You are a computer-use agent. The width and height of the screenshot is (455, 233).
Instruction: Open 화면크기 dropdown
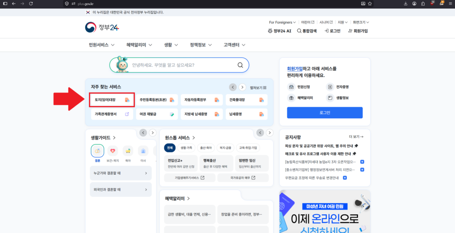click(x=361, y=22)
